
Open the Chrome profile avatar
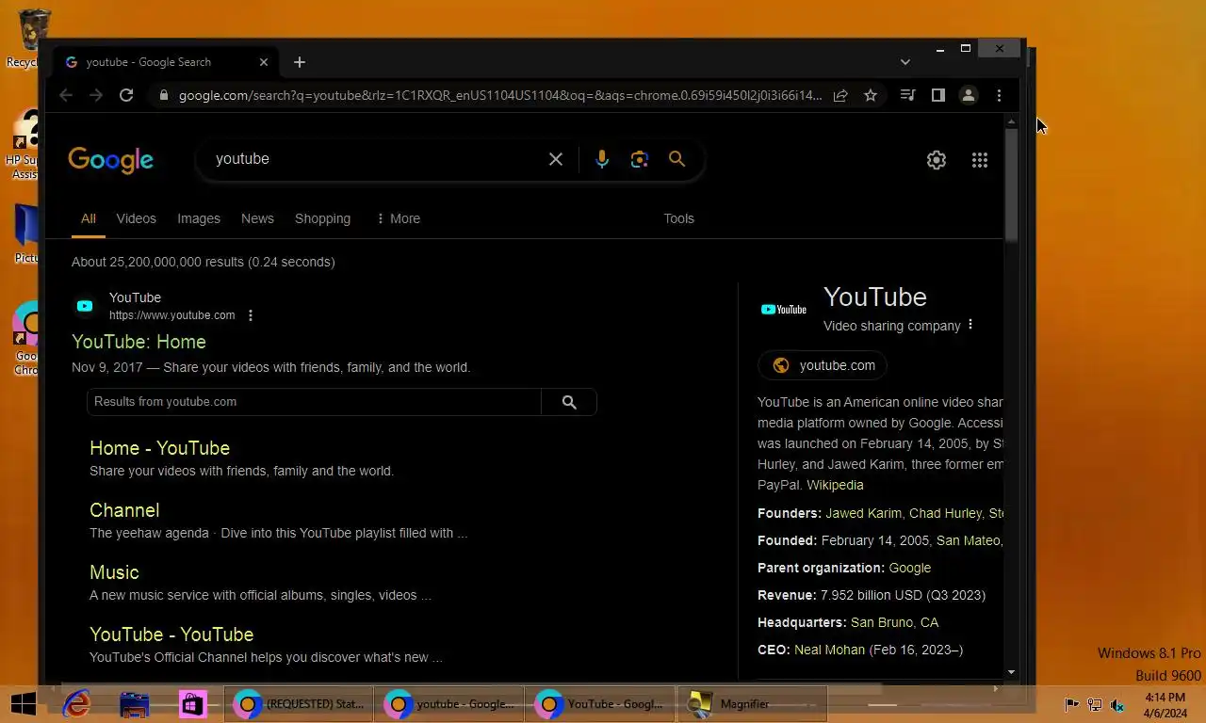(x=968, y=95)
